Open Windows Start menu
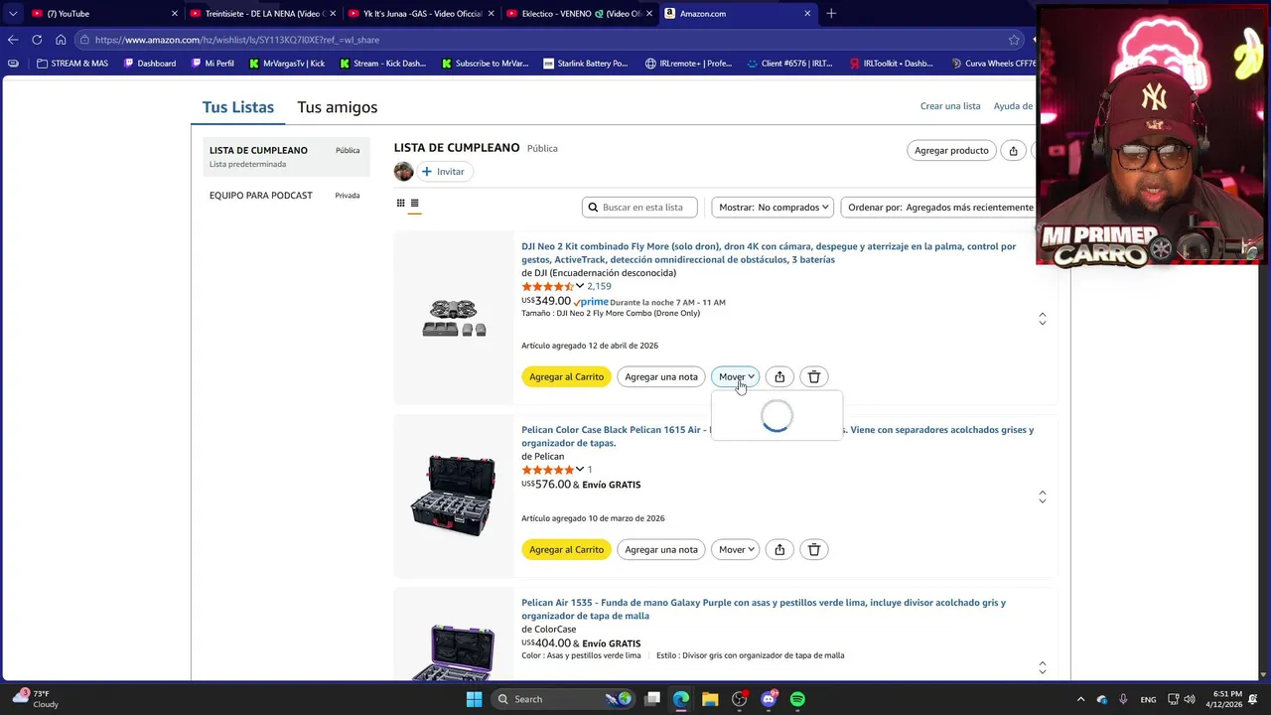This screenshot has width=1271, height=715. coord(474,699)
